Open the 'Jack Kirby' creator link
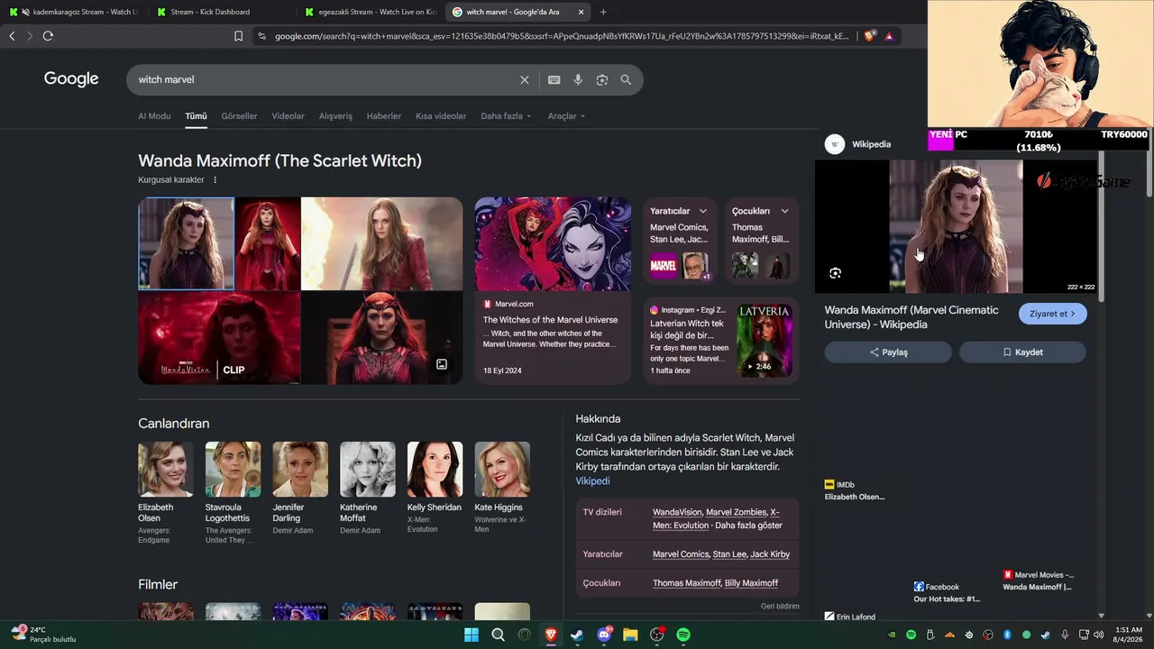This screenshot has width=1154, height=649. [x=770, y=554]
